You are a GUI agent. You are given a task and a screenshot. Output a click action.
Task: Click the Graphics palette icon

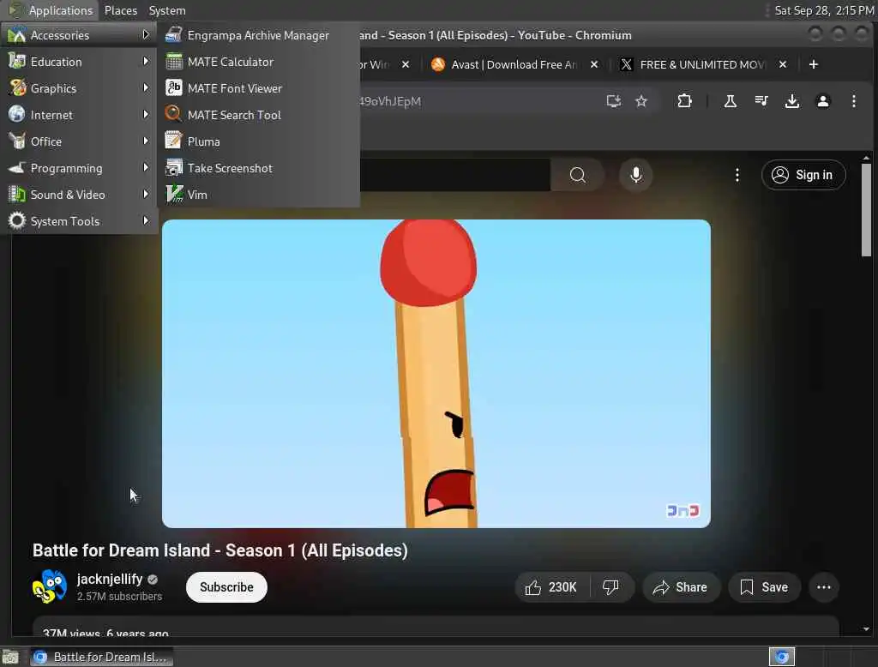pyautogui.click(x=17, y=87)
